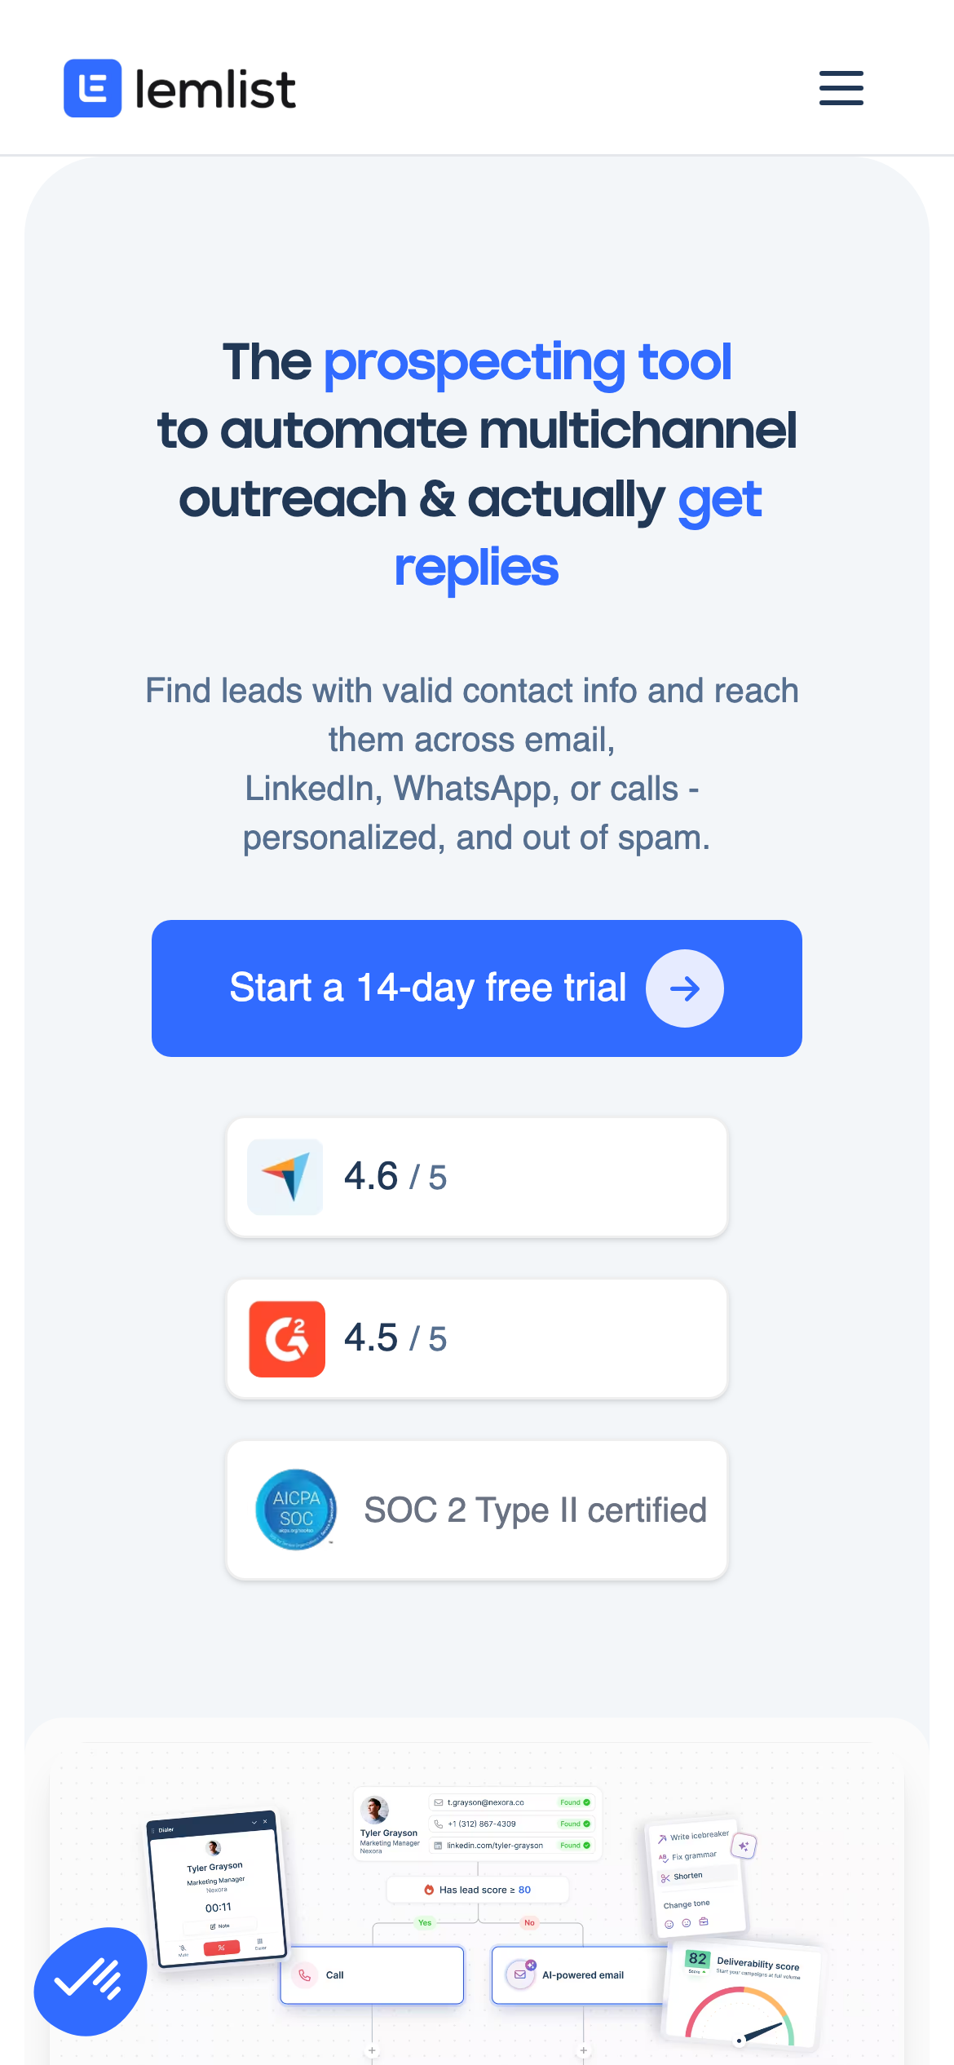Select Shorten in the AI writing menu
Viewport: 954px width, 2065px height.
pyautogui.click(x=687, y=1876)
